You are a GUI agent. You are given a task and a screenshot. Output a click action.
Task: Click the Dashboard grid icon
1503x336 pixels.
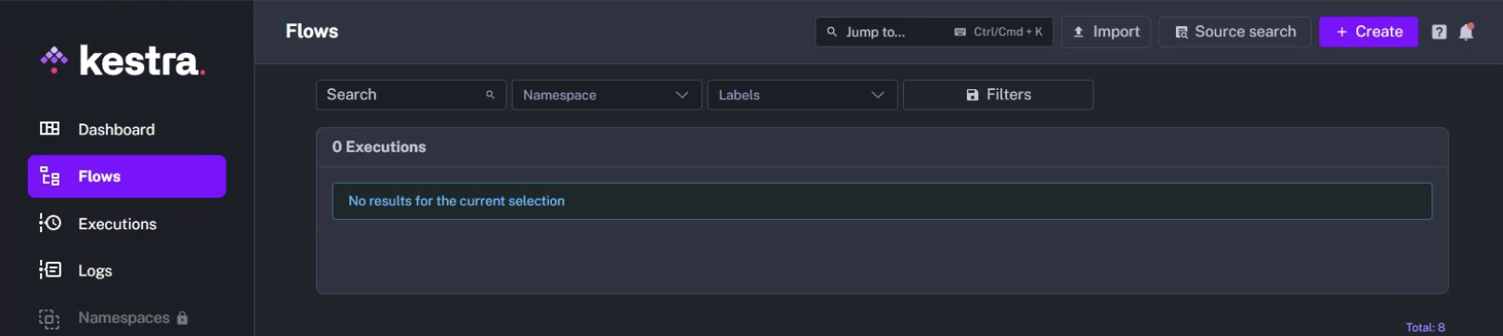click(x=49, y=129)
